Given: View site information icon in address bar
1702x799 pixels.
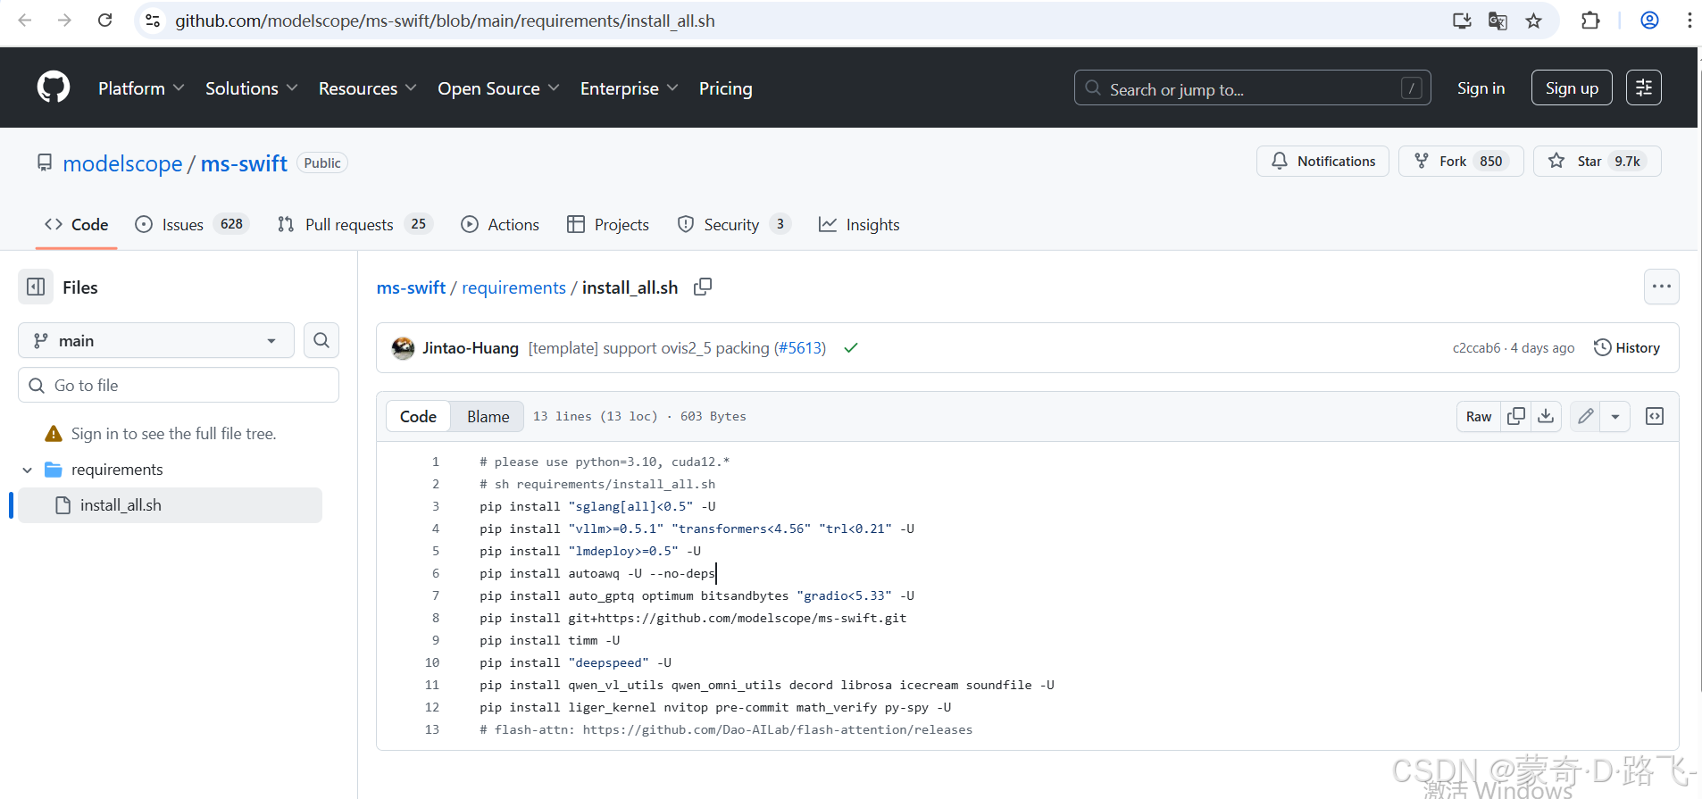Looking at the screenshot, I should 153,21.
